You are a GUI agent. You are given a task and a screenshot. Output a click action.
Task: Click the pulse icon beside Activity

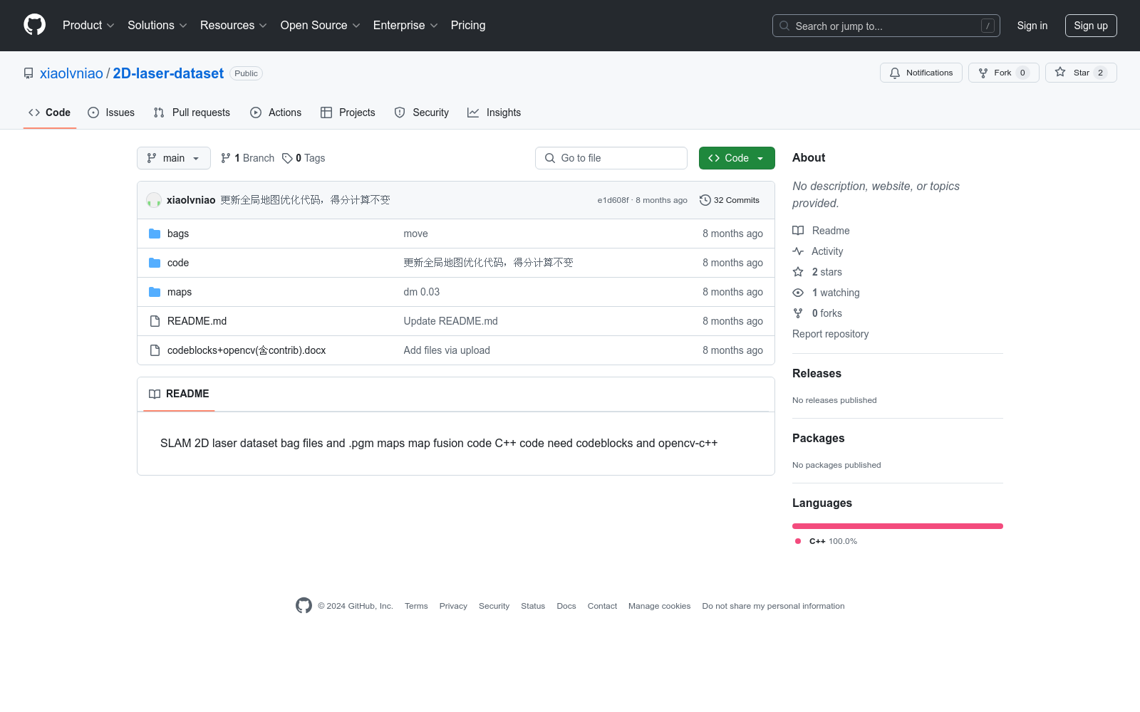click(x=798, y=251)
